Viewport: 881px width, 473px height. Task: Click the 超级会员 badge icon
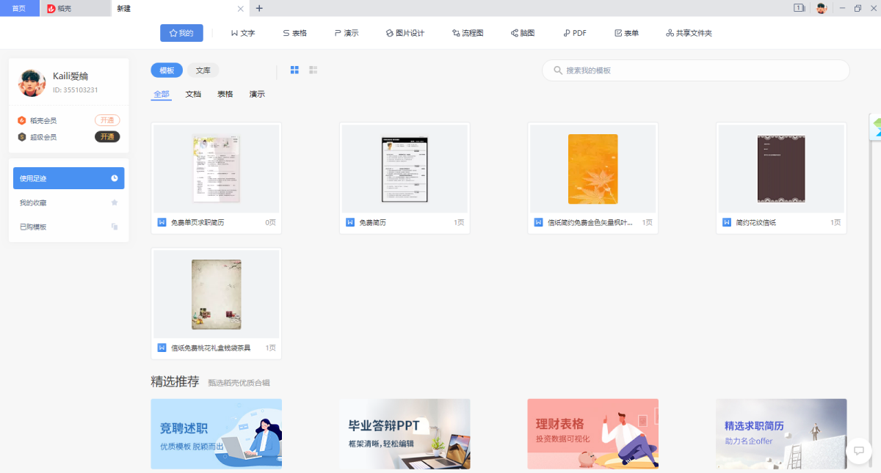[23, 136]
